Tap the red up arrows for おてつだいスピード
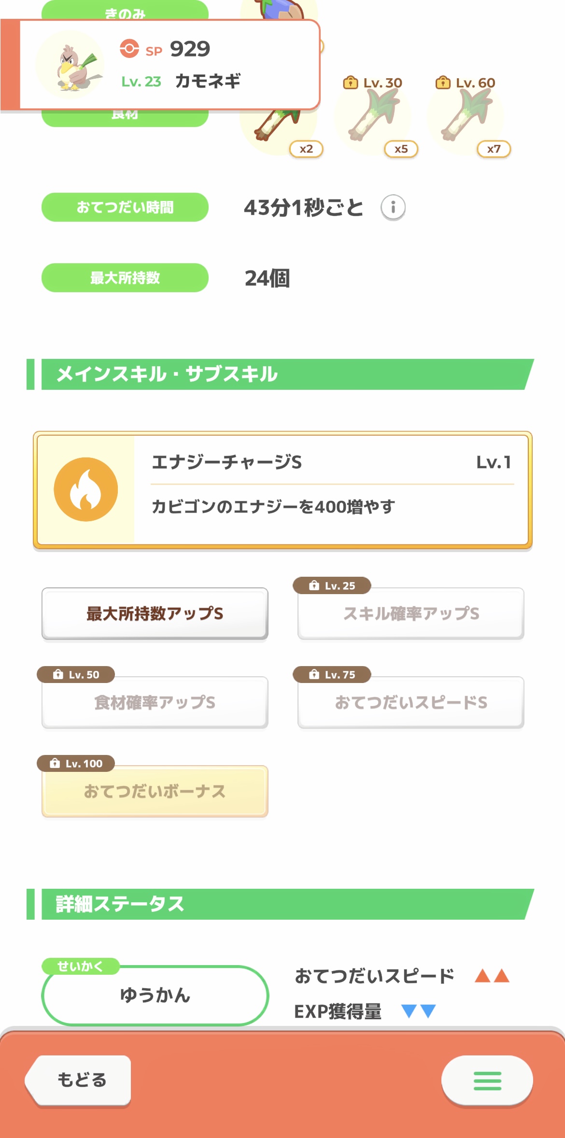The height and width of the screenshot is (1138, 565). pos(492,976)
